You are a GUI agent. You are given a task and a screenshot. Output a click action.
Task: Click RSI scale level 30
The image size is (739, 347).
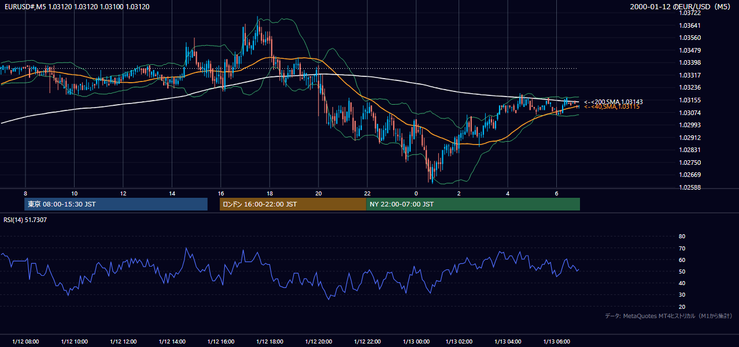pyautogui.click(x=682, y=295)
